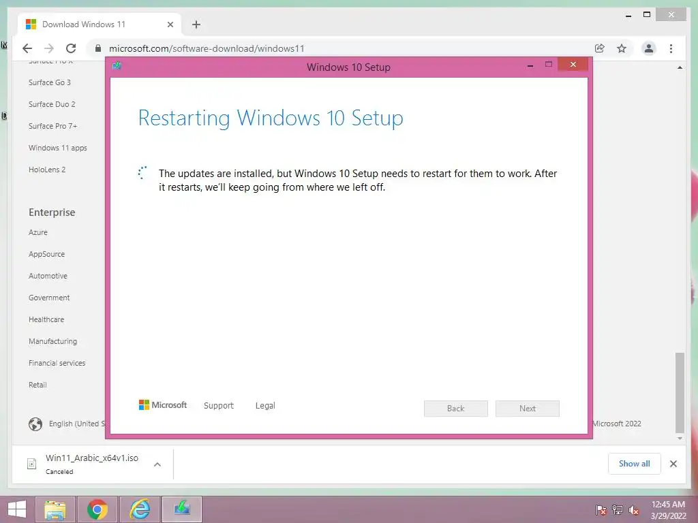Select the Download Windows 11 tab
Image resolution: width=698 pixels, height=523 pixels.
pyautogui.click(x=100, y=25)
